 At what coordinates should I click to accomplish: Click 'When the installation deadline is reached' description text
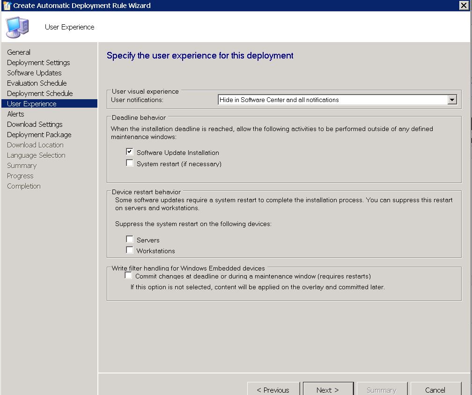pos(272,132)
